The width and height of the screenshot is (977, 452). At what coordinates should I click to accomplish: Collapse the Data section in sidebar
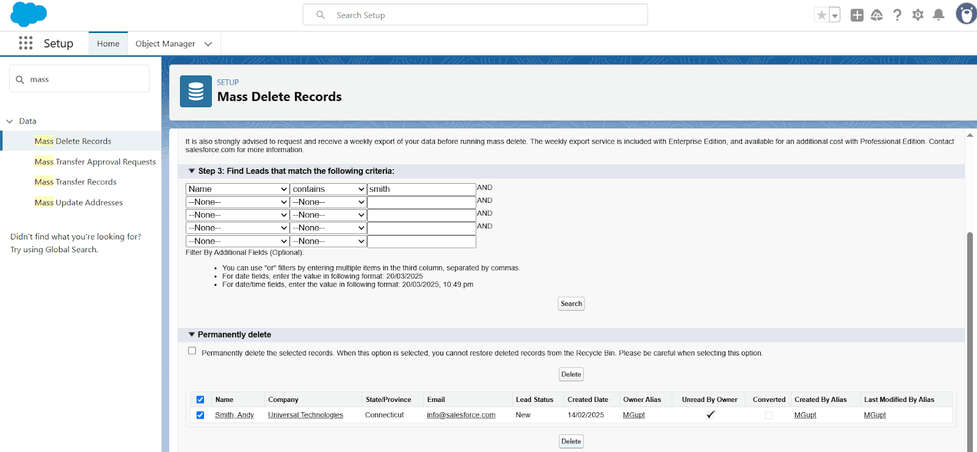[x=10, y=121]
